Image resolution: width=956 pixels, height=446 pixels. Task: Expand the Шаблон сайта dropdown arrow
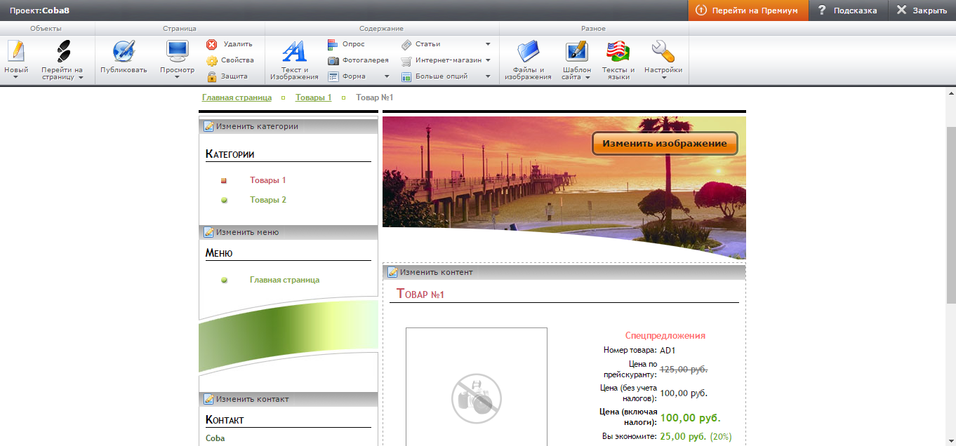(x=587, y=78)
